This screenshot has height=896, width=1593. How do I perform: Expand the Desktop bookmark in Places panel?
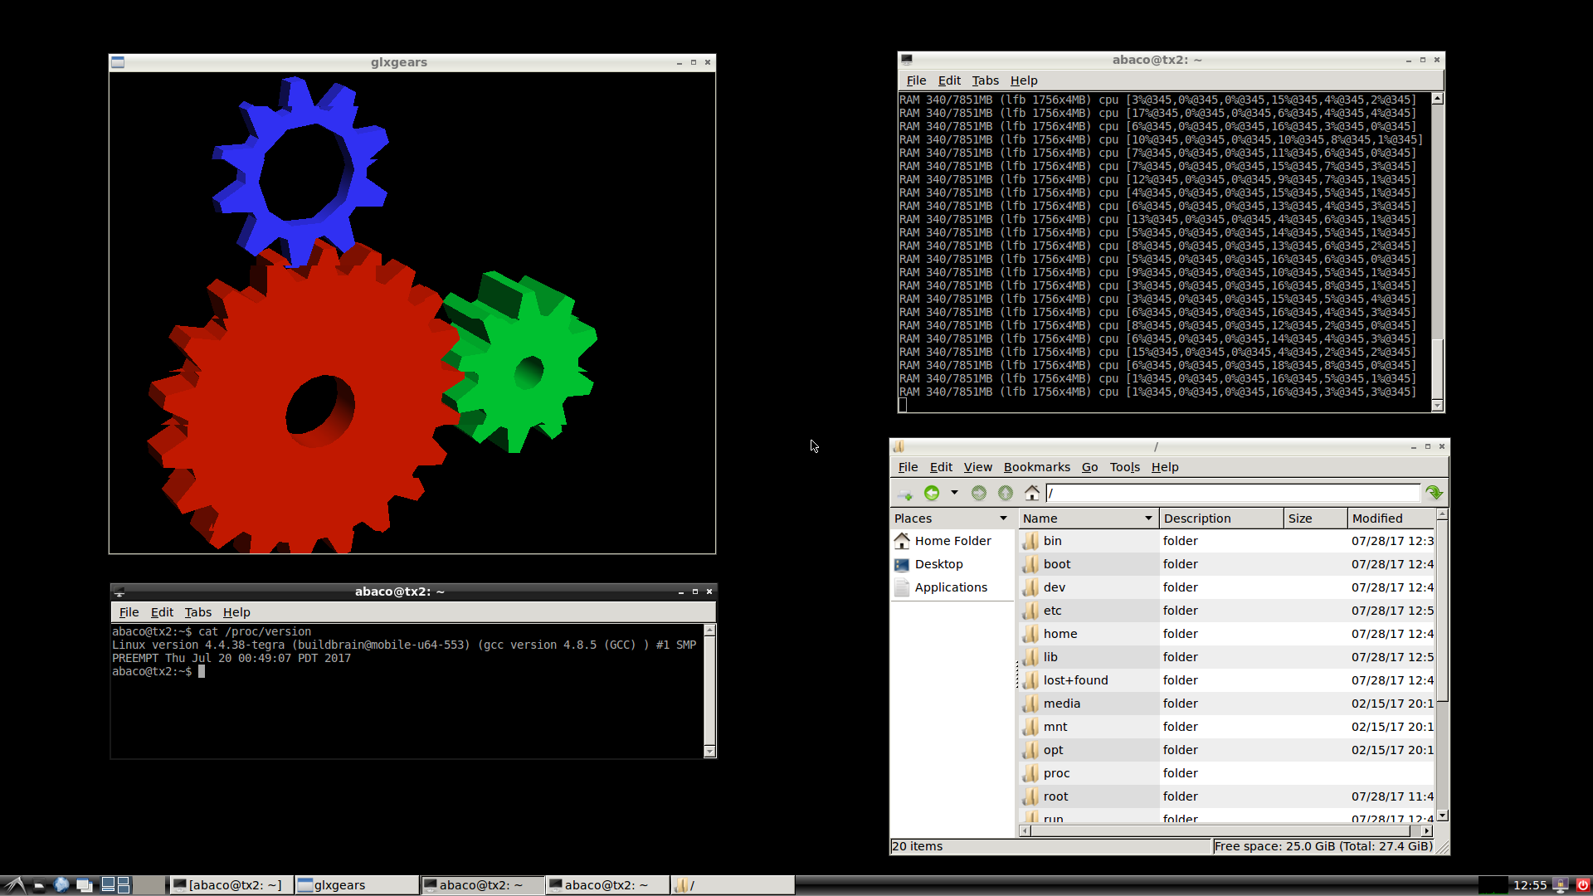[938, 563]
